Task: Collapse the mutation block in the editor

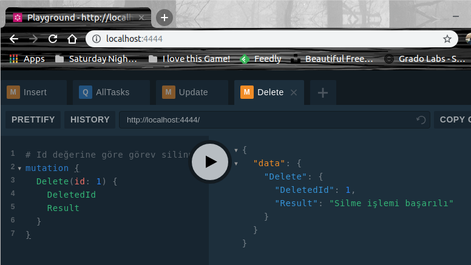Action: click(20, 169)
